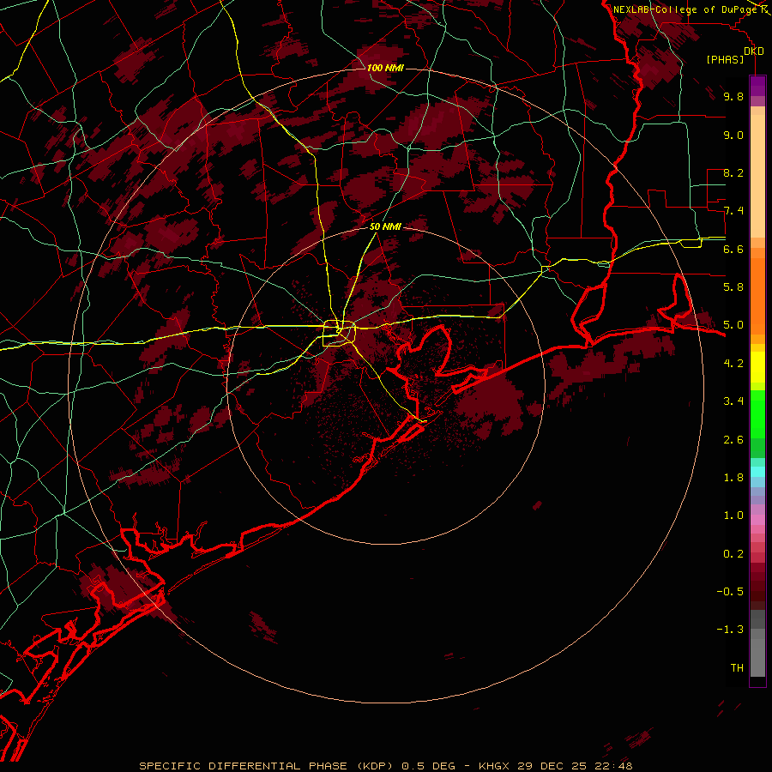Click the 9.0 scale value
The width and height of the screenshot is (772, 772).
733,135
